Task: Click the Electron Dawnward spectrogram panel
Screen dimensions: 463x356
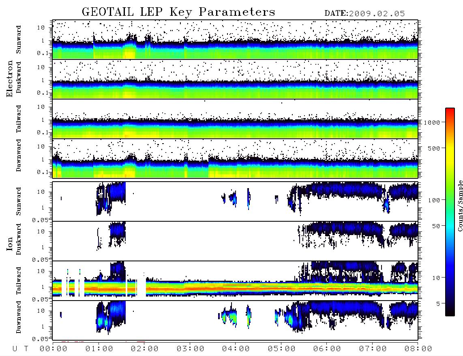Action: pyautogui.click(x=235, y=158)
